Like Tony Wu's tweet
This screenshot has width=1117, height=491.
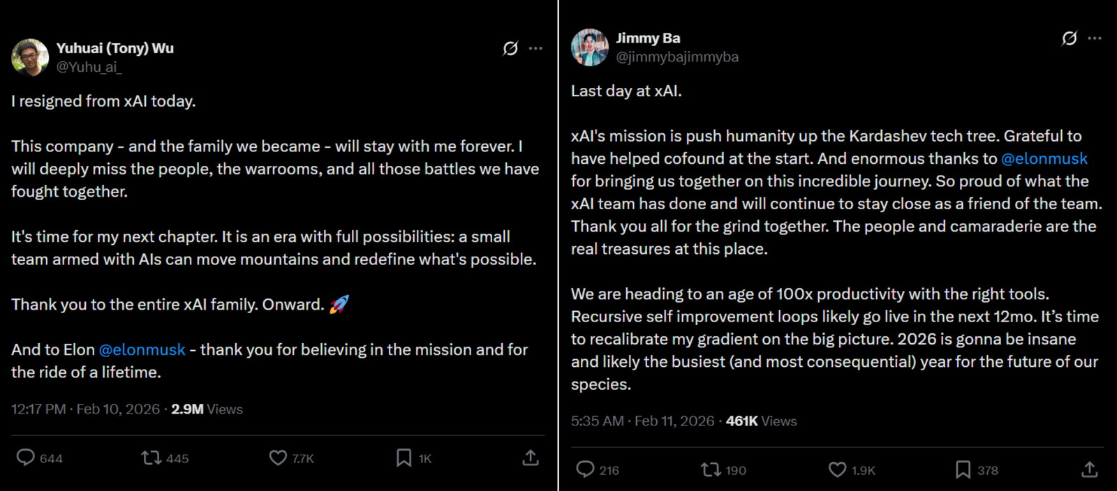click(276, 458)
